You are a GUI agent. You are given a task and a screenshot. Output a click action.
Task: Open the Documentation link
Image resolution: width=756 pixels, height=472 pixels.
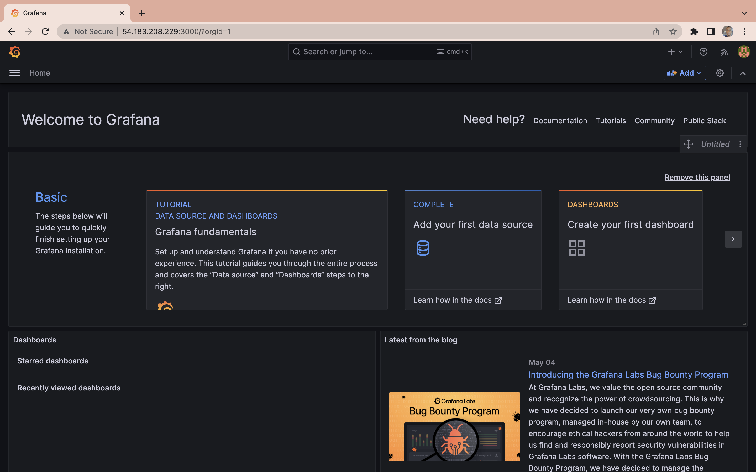560,121
